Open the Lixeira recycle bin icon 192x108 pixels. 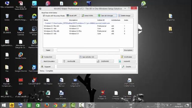[x=7, y=17]
